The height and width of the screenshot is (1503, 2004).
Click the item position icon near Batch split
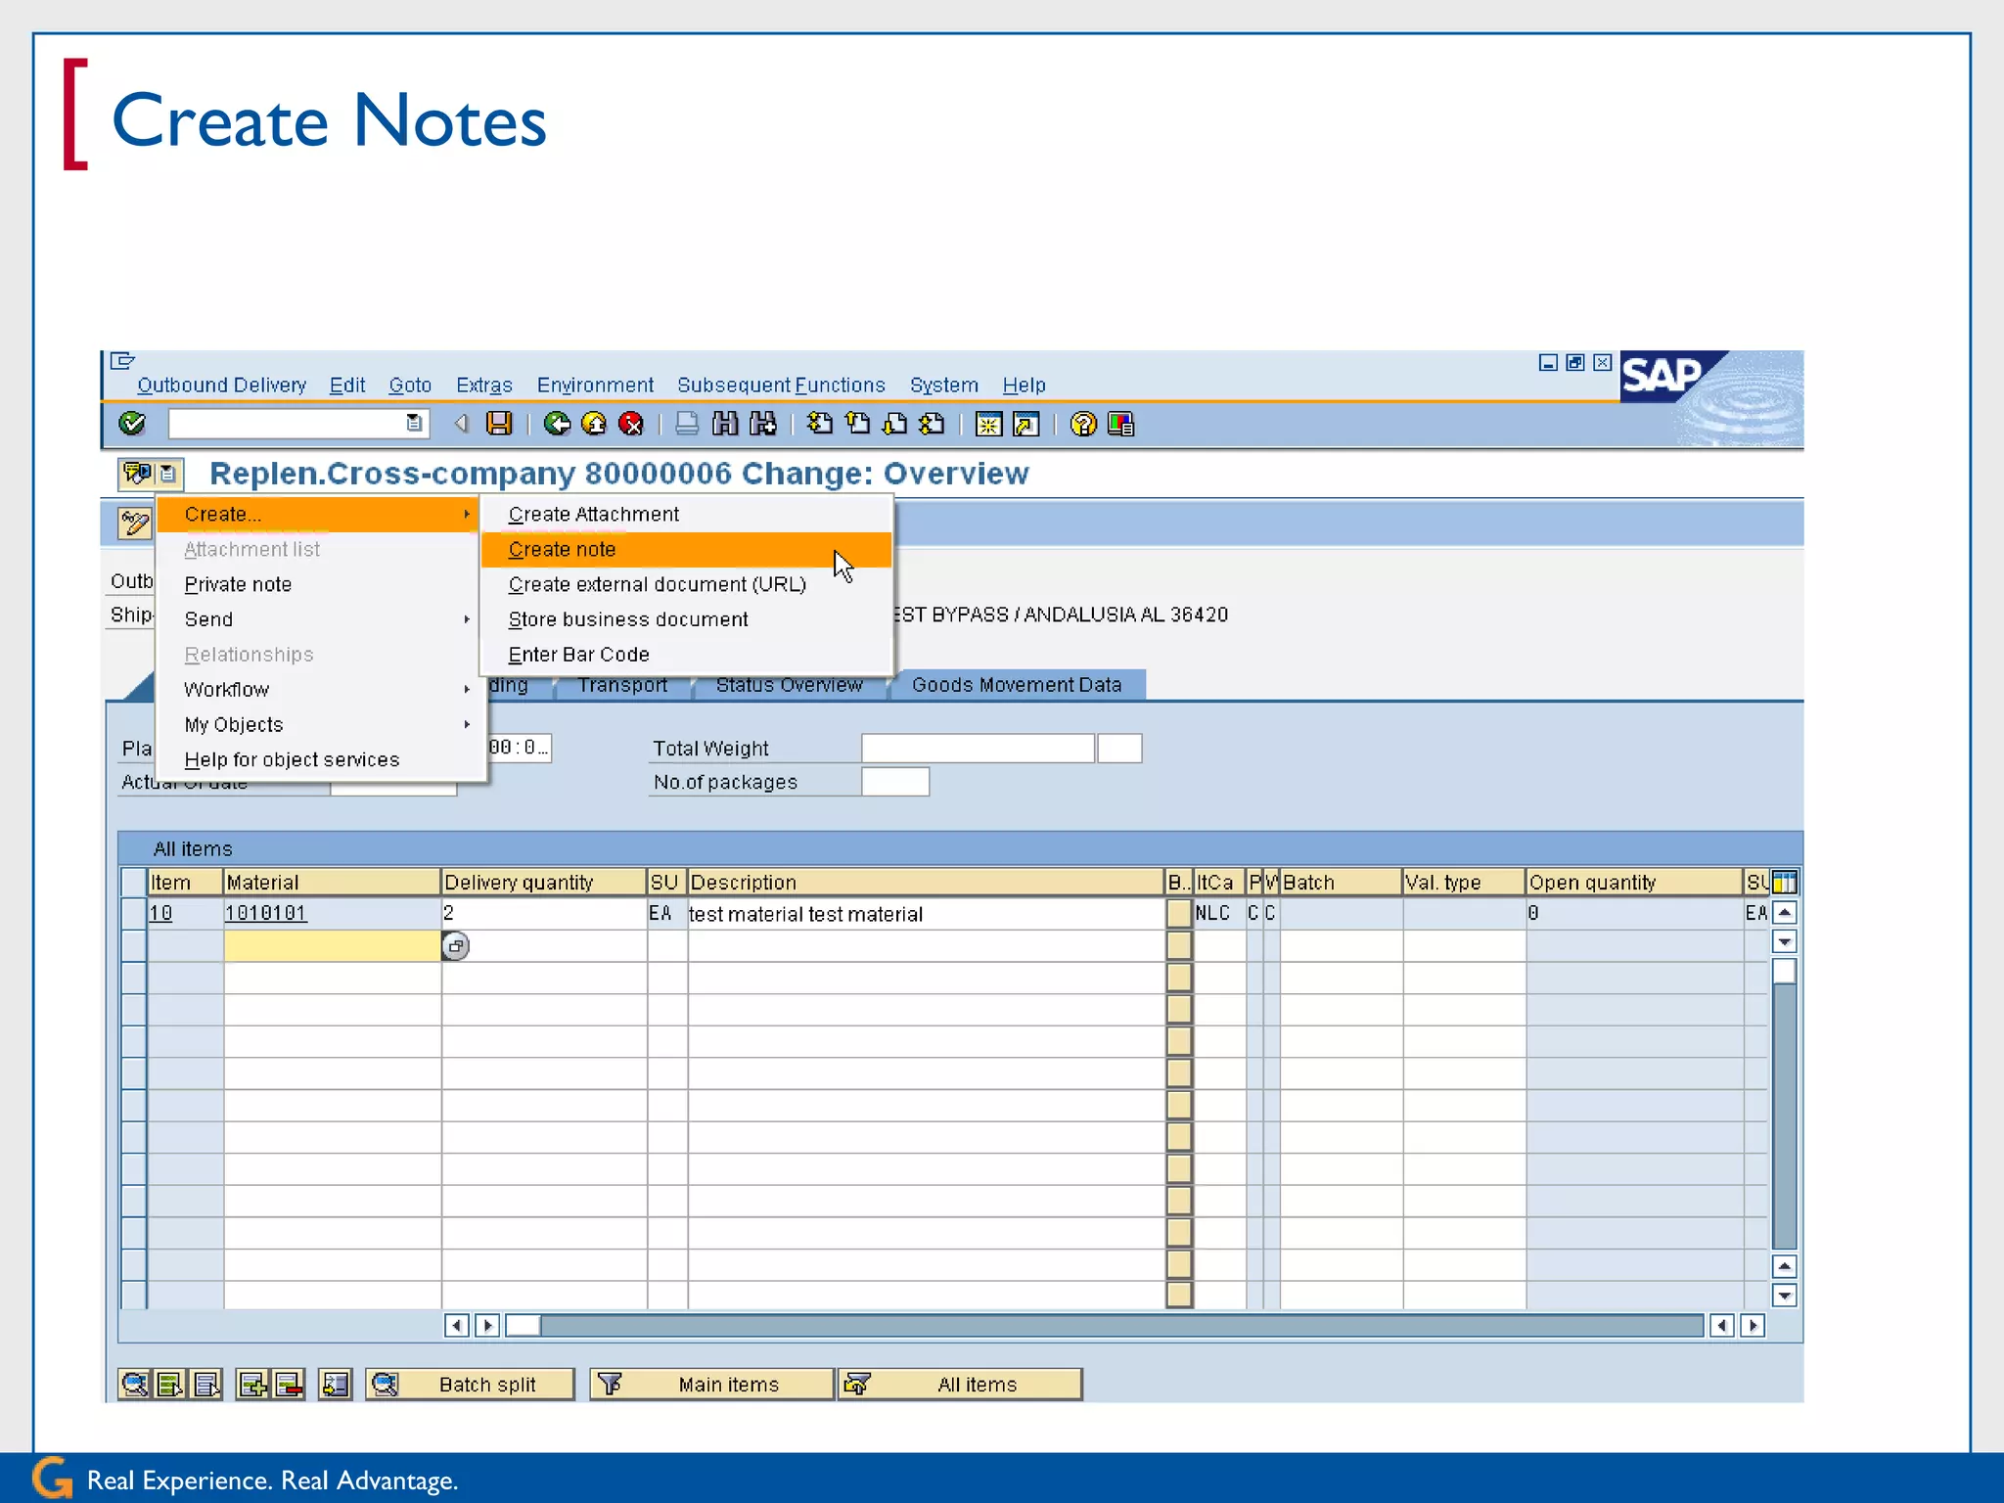335,1384
